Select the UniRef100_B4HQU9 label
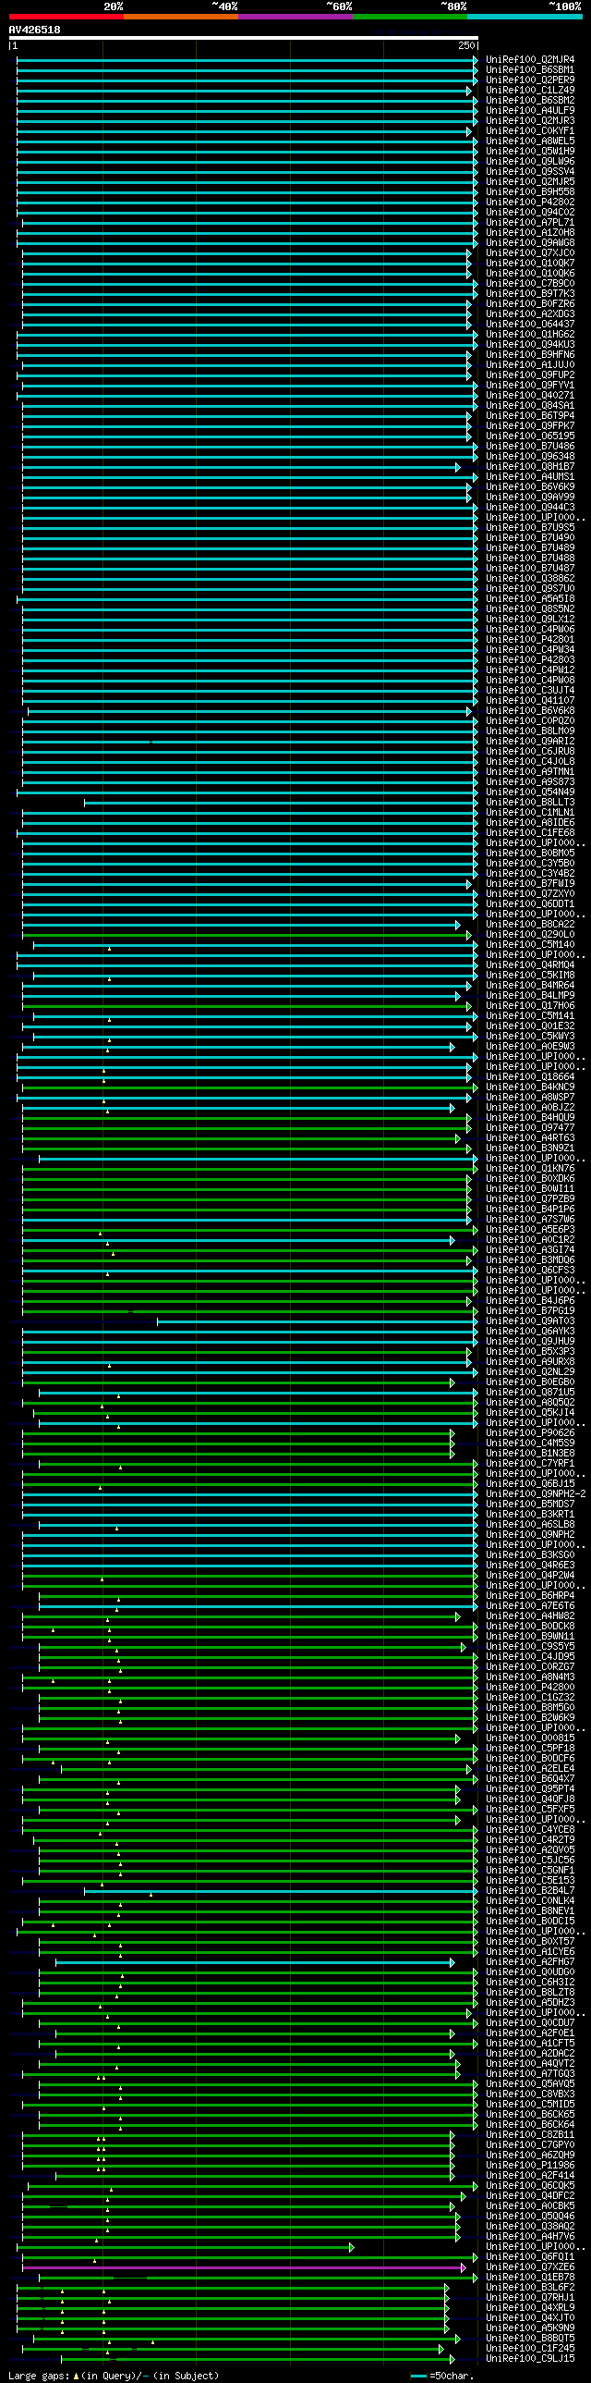This screenshot has height=2383, width=591. tap(530, 1118)
